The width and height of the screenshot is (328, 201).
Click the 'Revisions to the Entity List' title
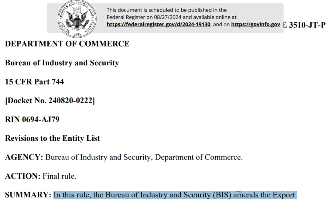click(x=53, y=138)
